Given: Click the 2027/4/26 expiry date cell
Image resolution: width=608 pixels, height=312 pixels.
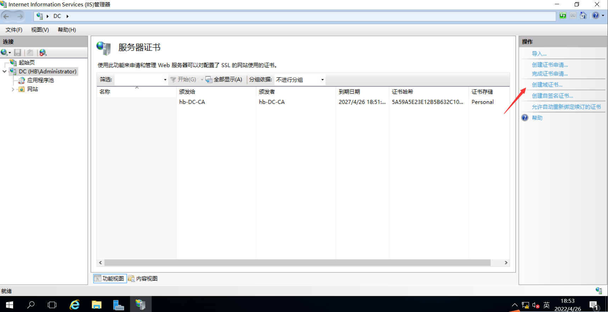Looking at the screenshot, I should coord(362,102).
